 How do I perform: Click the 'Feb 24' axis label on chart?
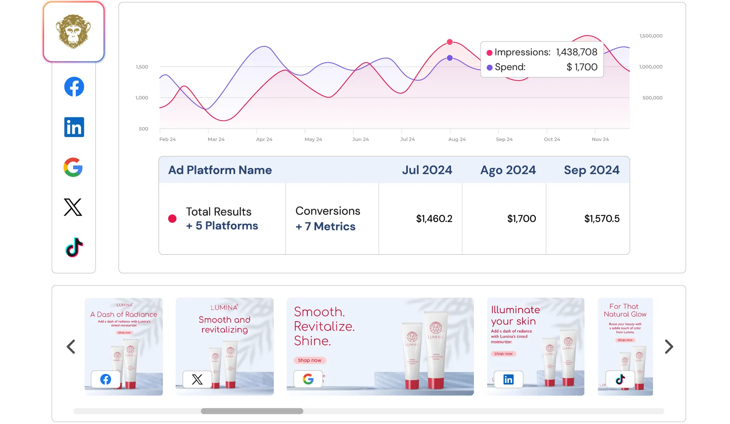[168, 139]
